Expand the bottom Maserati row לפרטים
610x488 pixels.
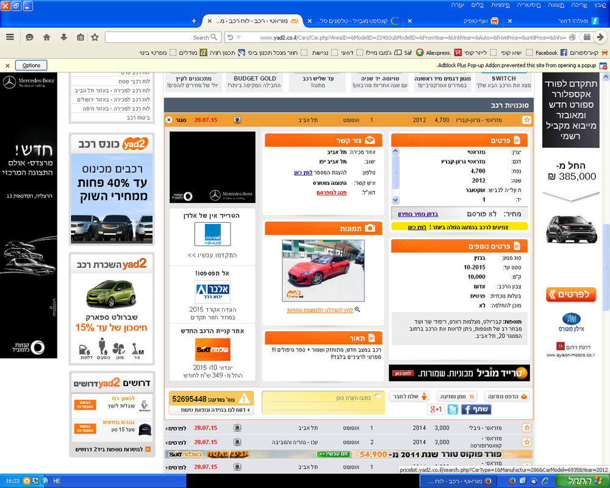(176, 467)
